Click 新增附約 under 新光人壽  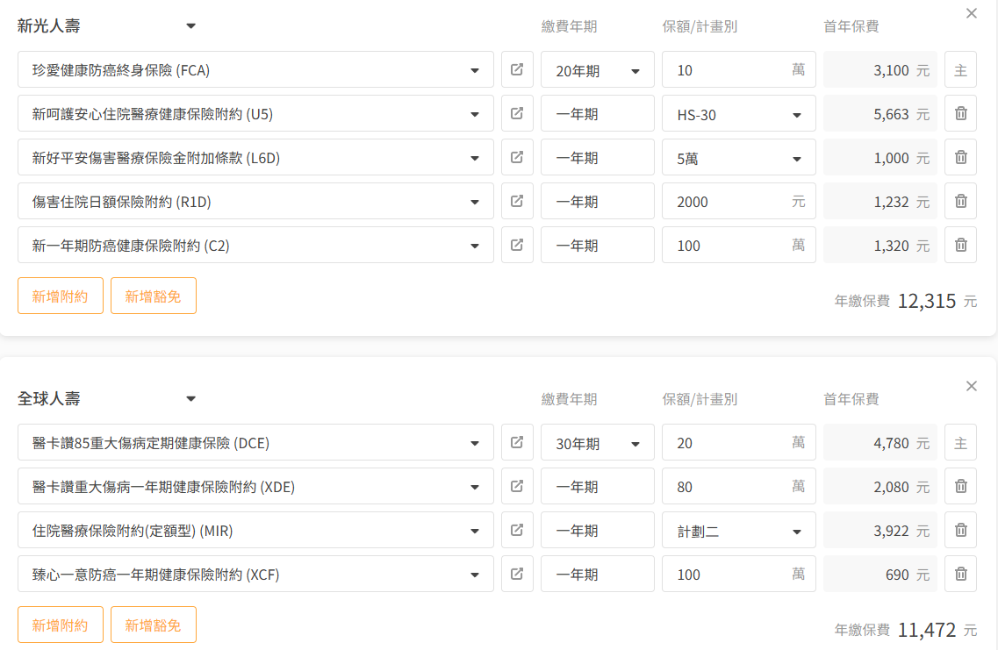[x=61, y=296]
